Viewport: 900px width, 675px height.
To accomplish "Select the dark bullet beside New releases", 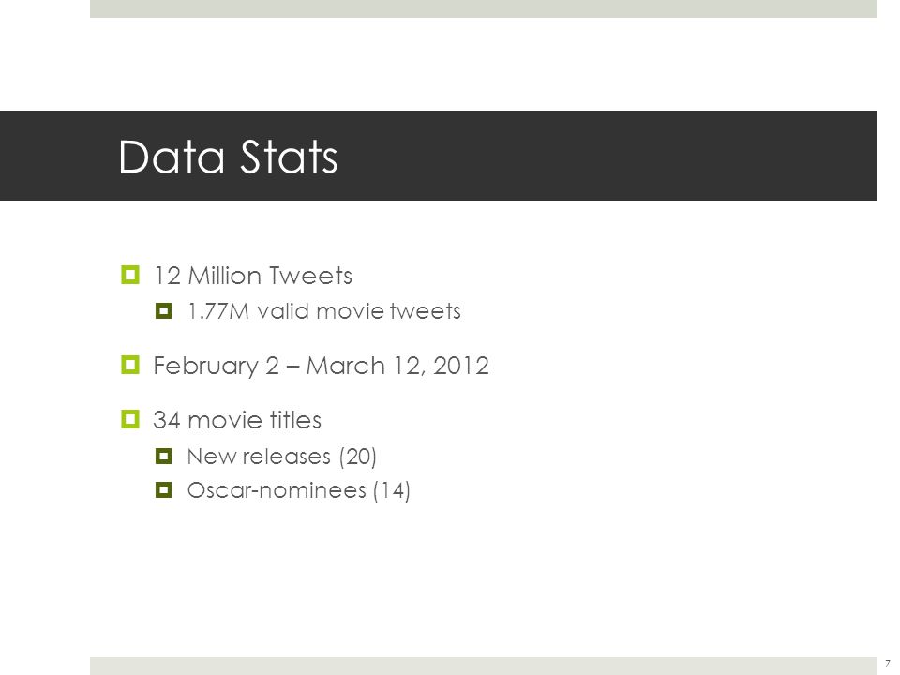I will [163, 457].
